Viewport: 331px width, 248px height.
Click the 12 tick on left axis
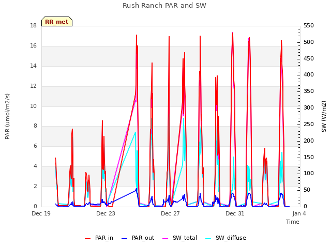click(33, 86)
